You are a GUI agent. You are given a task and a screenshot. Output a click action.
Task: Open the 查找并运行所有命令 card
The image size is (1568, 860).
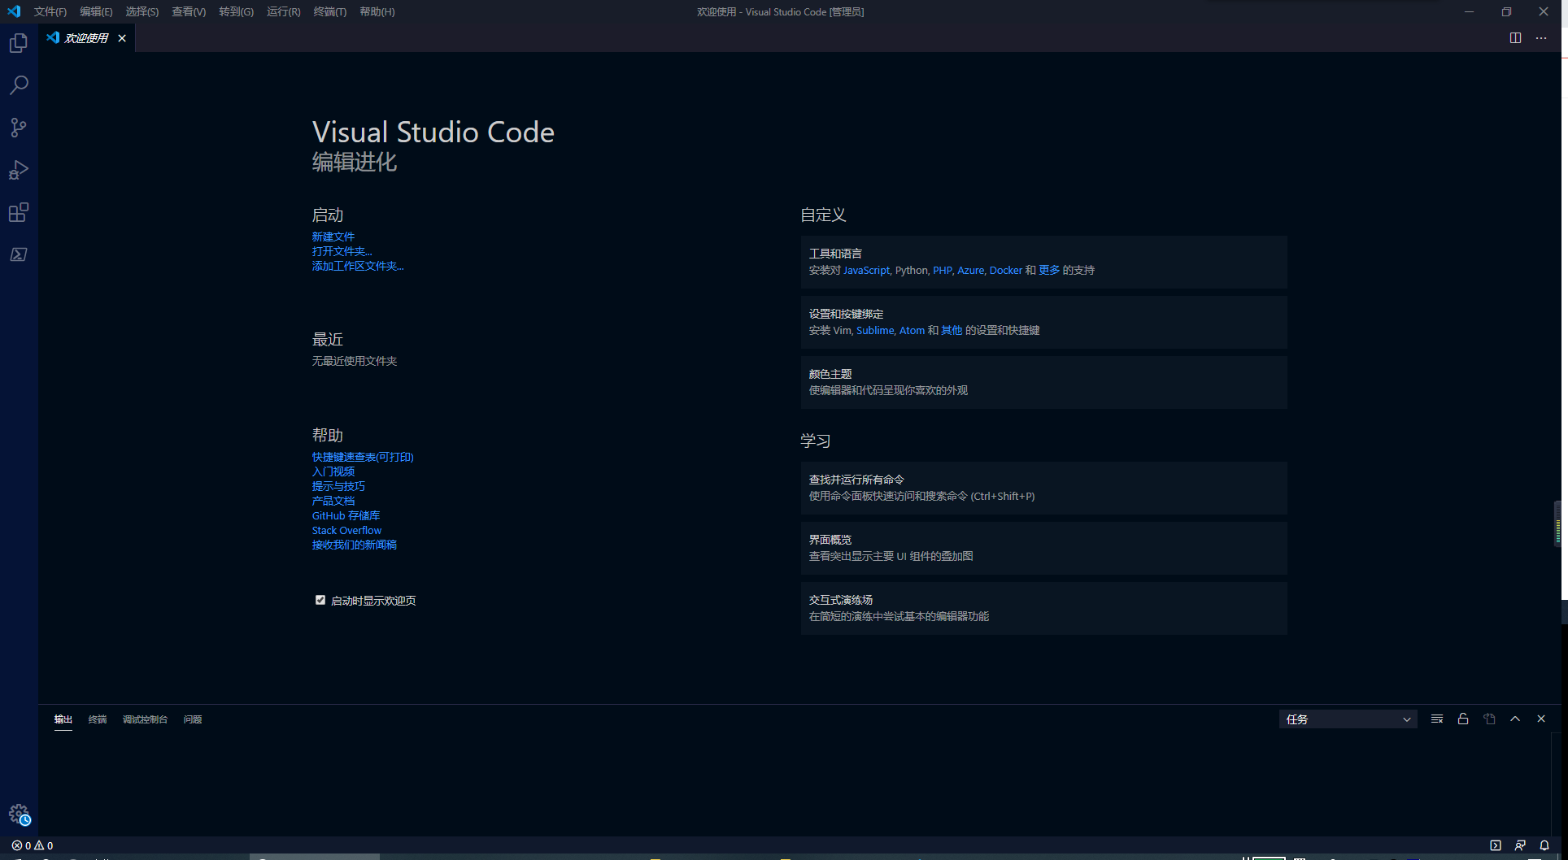pyautogui.click(x=1043, y=488)
